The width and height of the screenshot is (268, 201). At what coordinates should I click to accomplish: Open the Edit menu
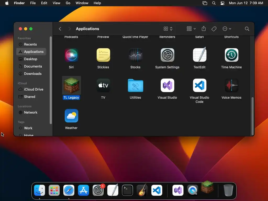click(44, 3)
